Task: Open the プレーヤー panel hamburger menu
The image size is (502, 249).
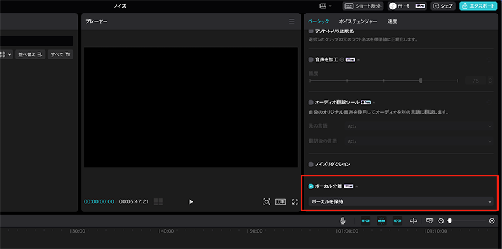Action: pos(292,21)
